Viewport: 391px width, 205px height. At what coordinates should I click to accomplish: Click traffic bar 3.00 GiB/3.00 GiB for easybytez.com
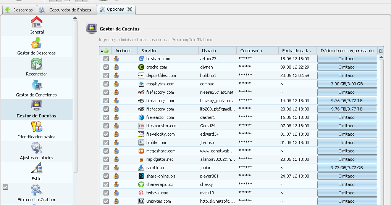coord(347,84)
